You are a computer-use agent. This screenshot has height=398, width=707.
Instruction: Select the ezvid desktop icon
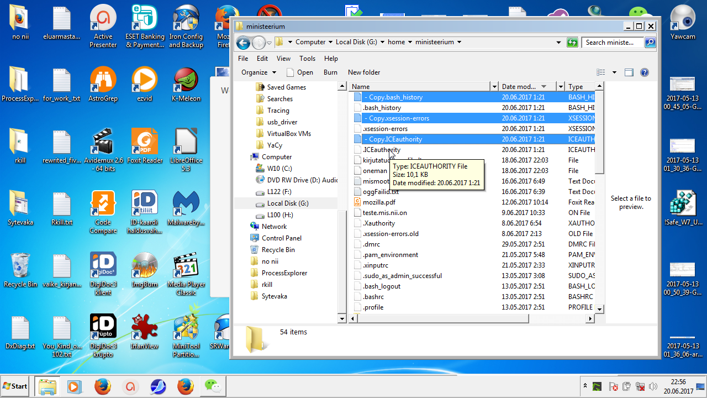[x=145, y=85]
